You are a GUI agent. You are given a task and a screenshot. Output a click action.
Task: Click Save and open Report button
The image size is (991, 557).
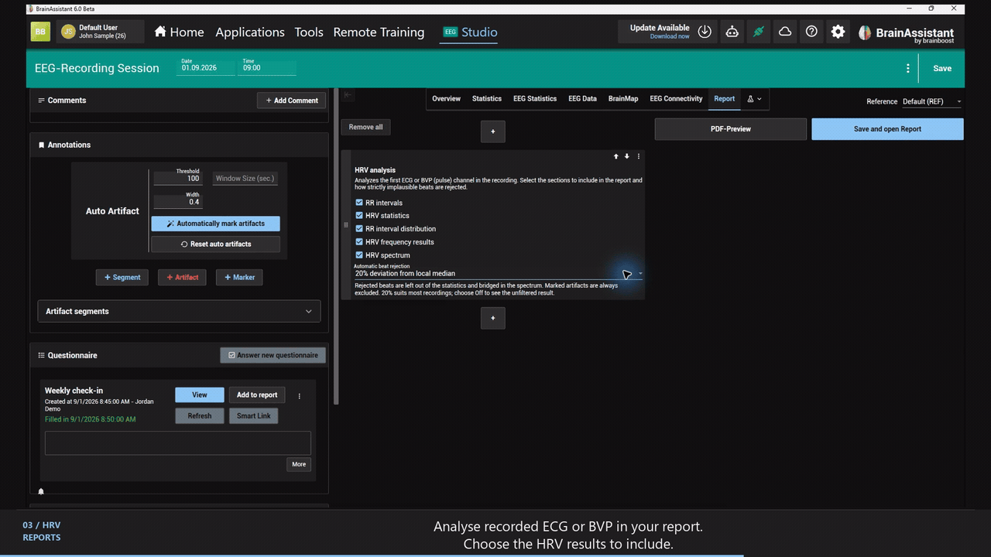click(887, 129)
